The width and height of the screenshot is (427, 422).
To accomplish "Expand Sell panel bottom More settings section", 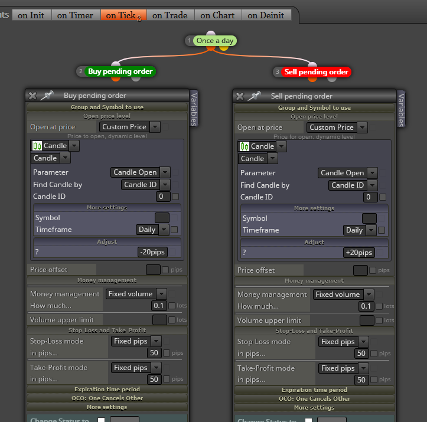I will pyautogui.click(x=314, y=408).
